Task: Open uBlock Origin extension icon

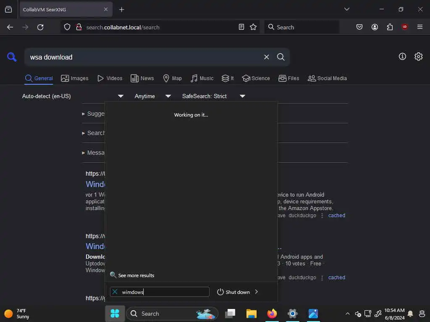Action: point(404,26)
